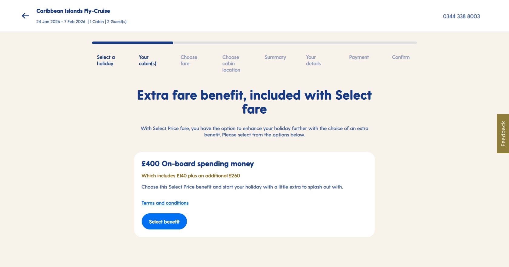Go to the Choose cabin location step
Viewport: 509px width, 267px height.
[x=231, y=64]
